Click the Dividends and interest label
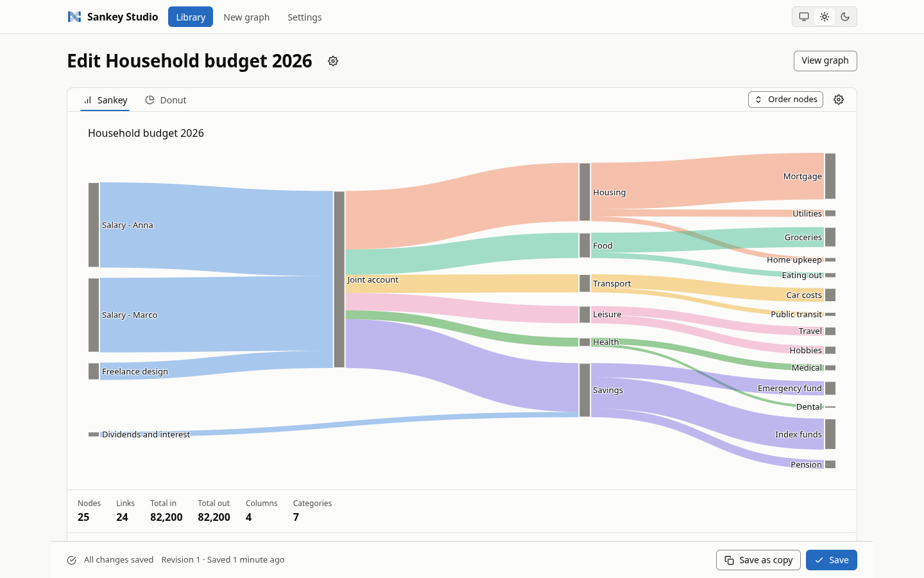This screenshot has width=924, height=578. (x=146, y=435)
